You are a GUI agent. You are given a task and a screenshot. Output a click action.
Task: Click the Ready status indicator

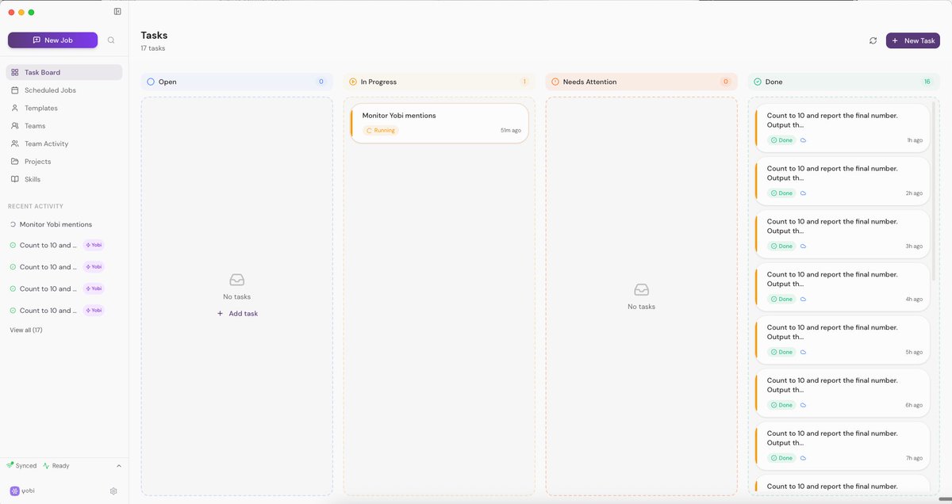coord(56,466)
